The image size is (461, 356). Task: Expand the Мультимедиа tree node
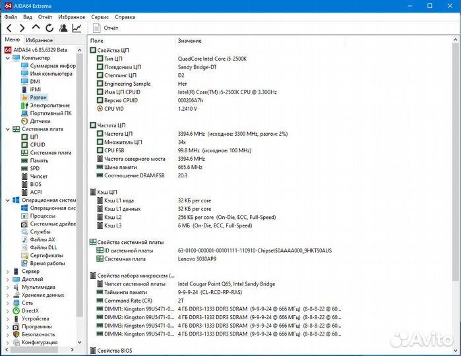point(8,287)
